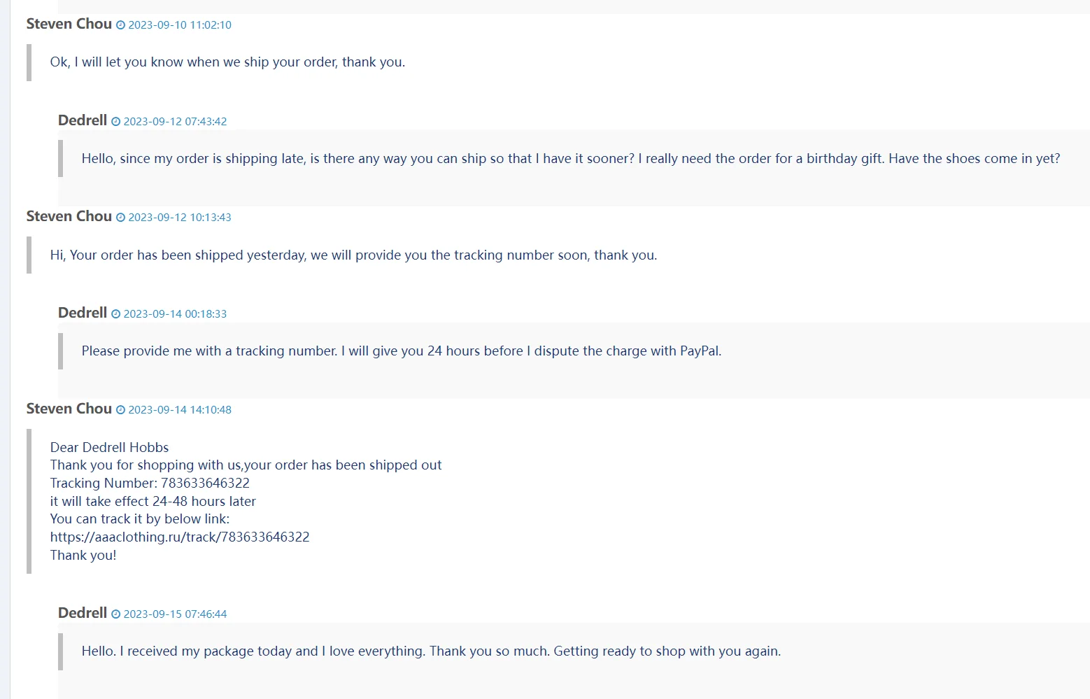This screenshot has height=699, width=1090.
Task: Click timestamp 2023-09-14 14:10:48
Action: coord(180,410)
